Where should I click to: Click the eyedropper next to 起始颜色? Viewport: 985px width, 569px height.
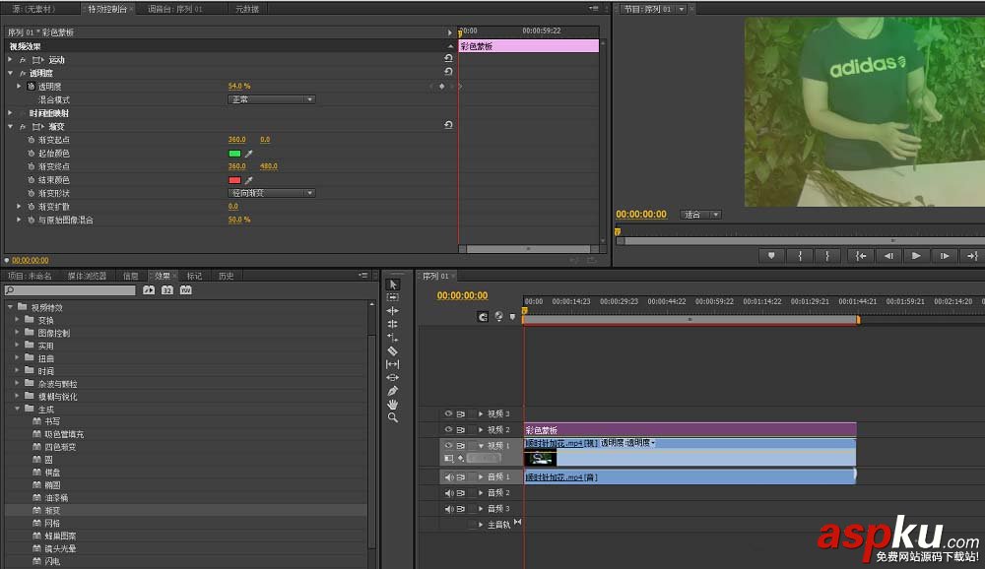(248, 154)
